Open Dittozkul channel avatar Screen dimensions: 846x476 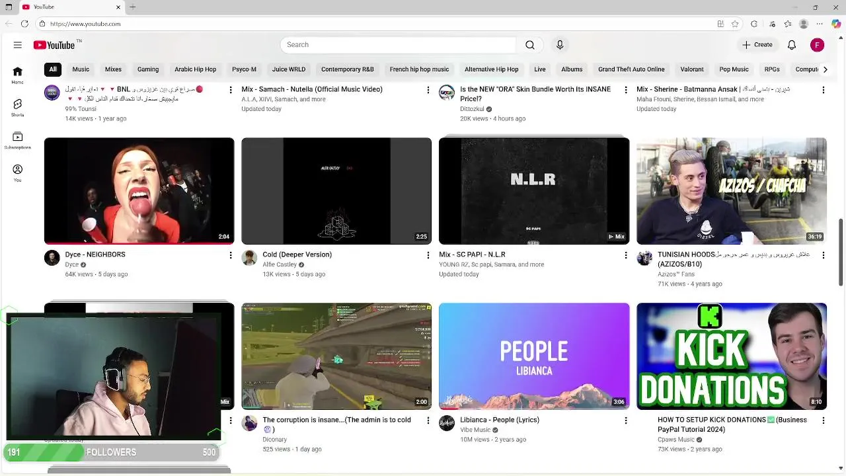click(447, 93)
